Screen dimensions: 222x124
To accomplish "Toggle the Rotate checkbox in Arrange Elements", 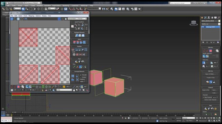I will (x=81, y=77).
